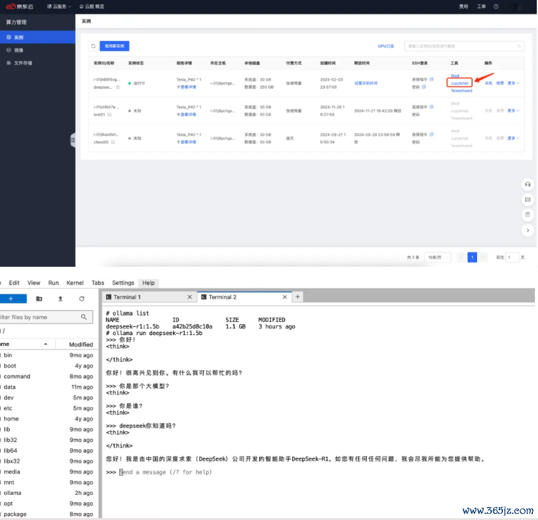Click 设置关机时间 link
The image size is (538, 520).
click(366, 83)
